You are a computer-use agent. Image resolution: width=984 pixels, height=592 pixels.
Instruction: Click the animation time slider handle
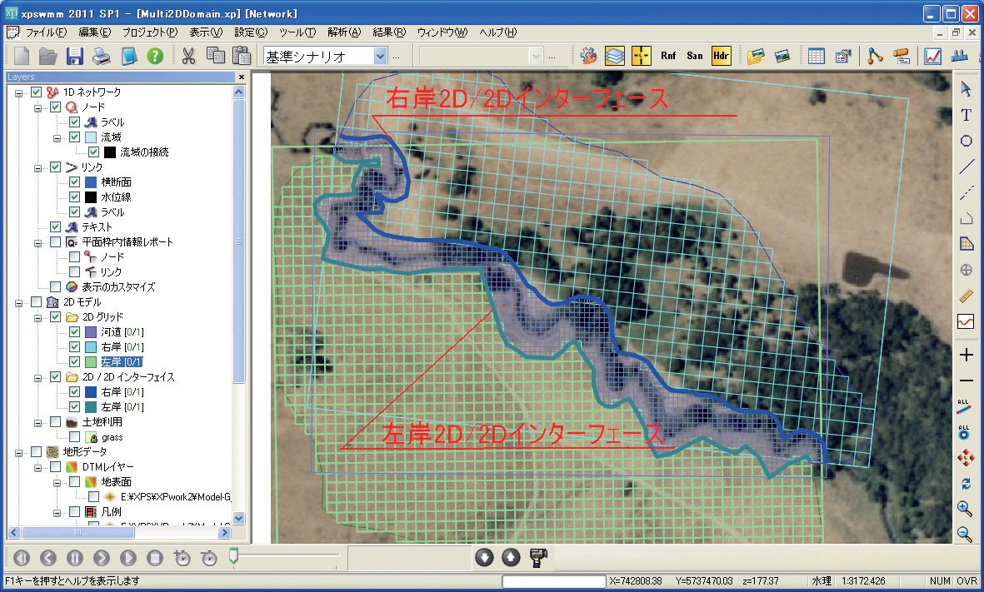234,555
